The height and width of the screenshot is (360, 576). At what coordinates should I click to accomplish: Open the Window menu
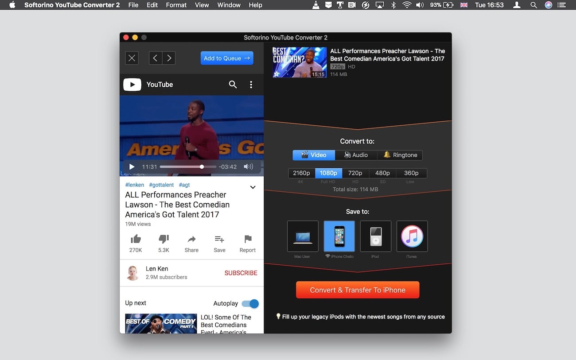229,5
